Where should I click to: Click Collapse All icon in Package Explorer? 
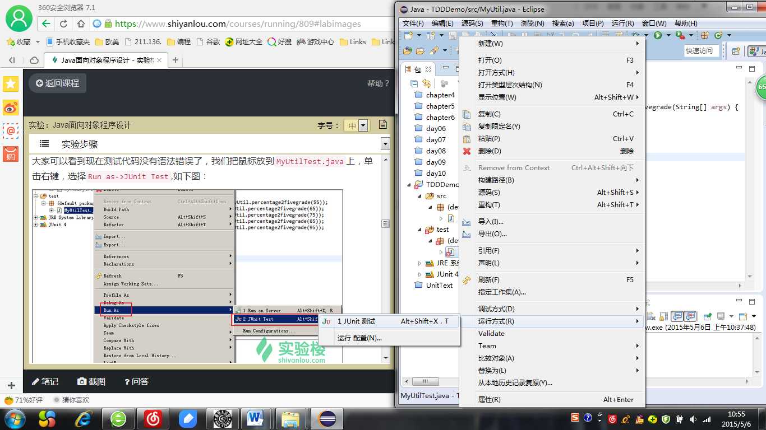click(414, 83)
